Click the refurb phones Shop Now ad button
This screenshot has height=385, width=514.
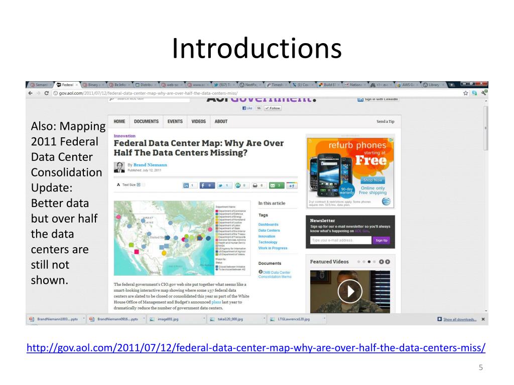(373, 180)
